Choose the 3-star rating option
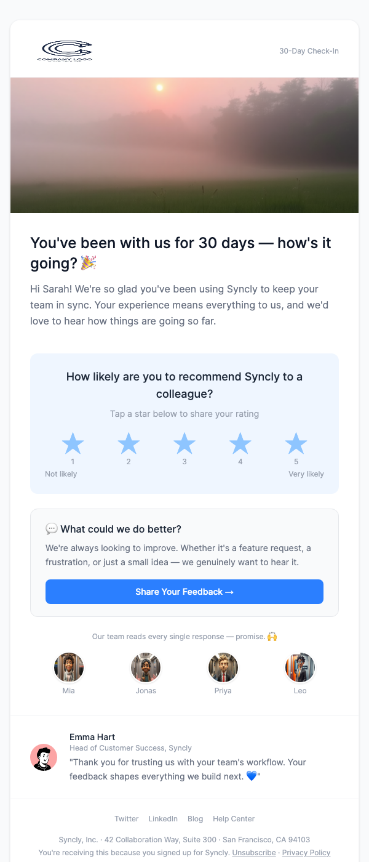The image size is (369, 862). click(184, 444)
